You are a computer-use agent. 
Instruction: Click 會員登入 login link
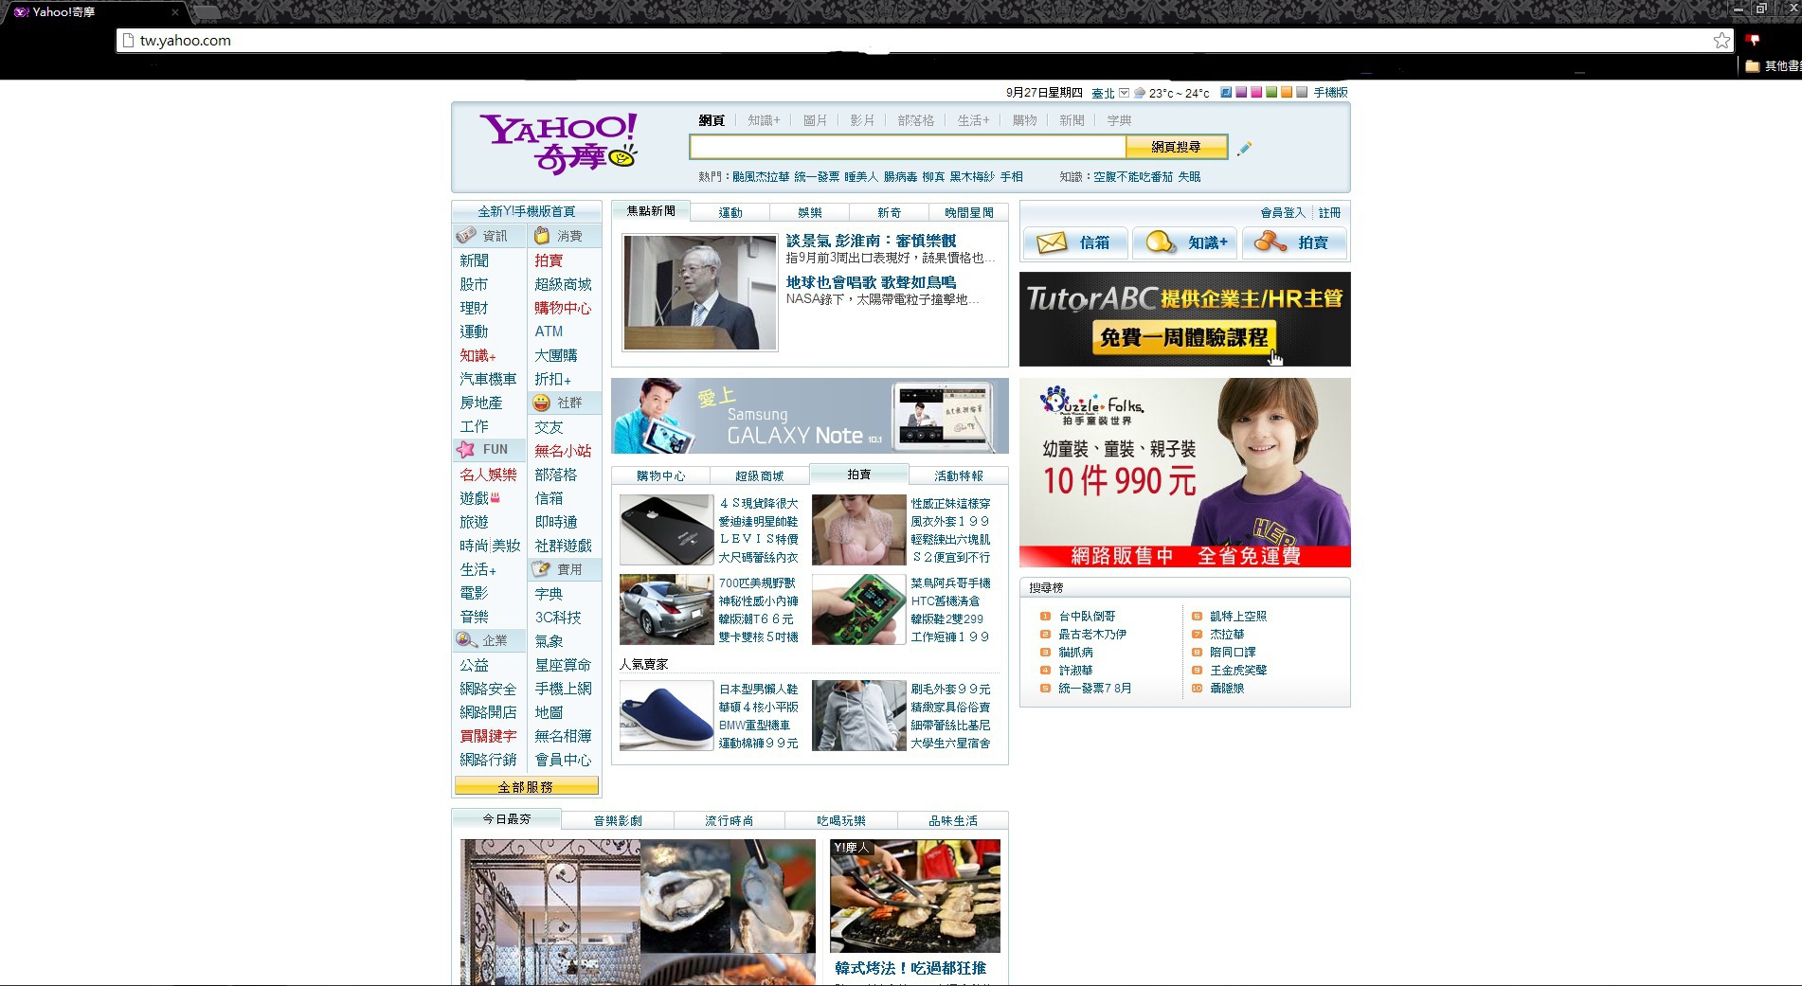point(1283,213)
